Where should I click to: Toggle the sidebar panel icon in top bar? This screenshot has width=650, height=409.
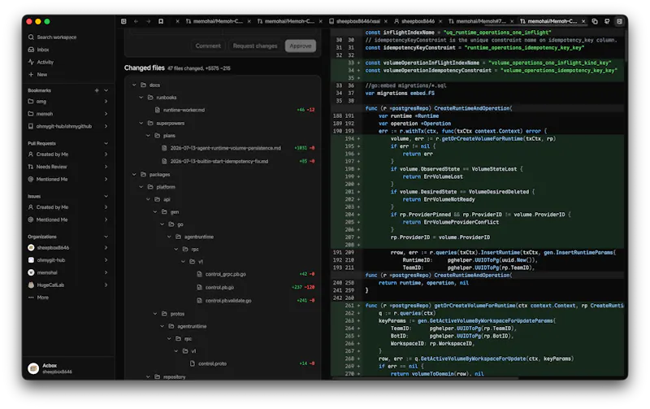(123, 21)
